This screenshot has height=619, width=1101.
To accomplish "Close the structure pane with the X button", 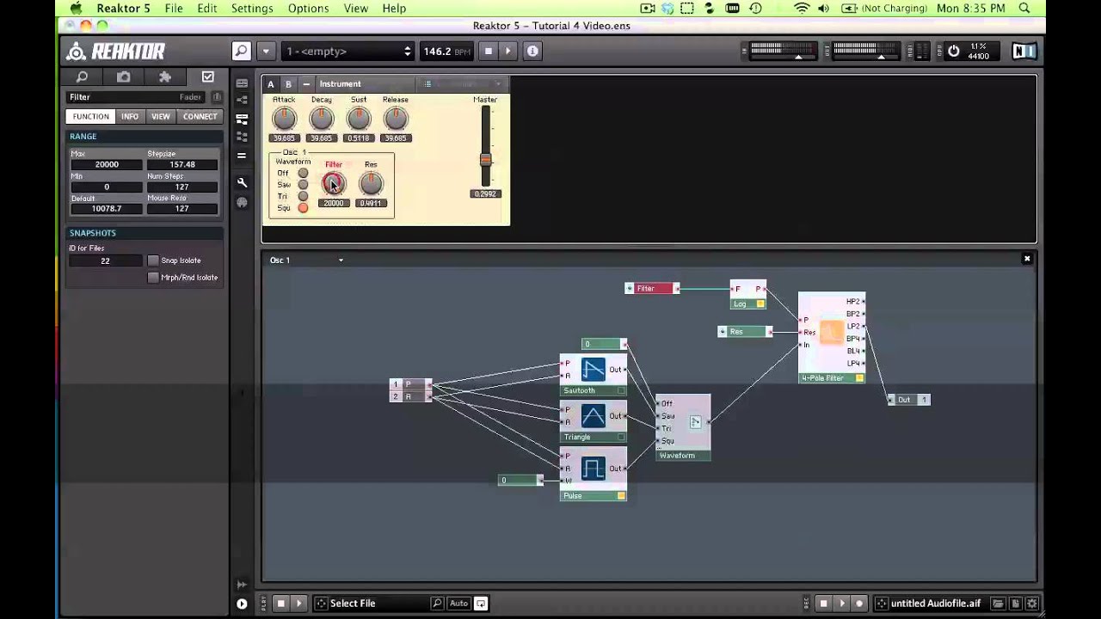I will pos(1027,259).
